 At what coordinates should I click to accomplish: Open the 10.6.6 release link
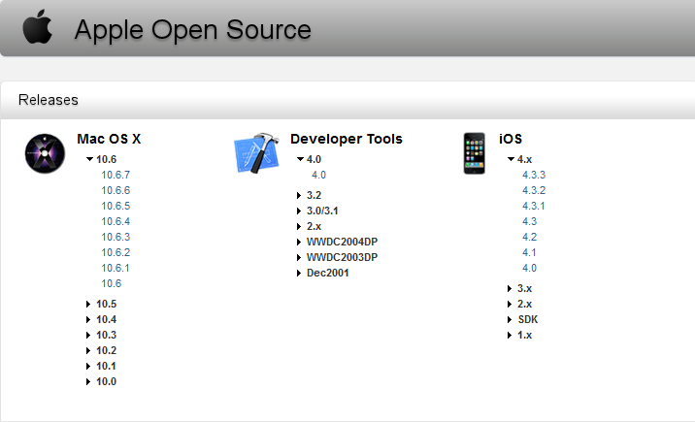pos(116,190)
